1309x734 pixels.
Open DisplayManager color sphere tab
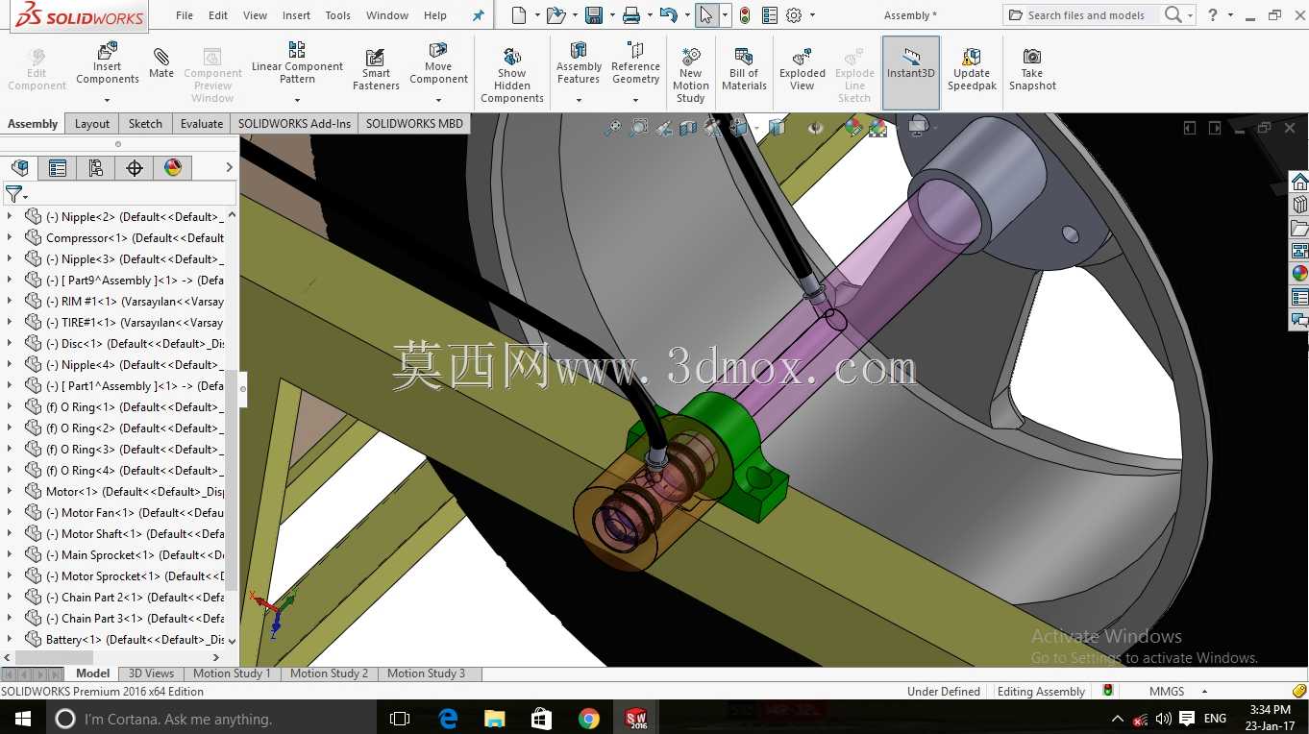173,168
